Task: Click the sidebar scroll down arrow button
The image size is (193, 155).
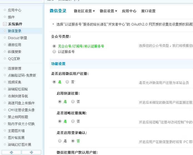Action: [x=31, y=152]
